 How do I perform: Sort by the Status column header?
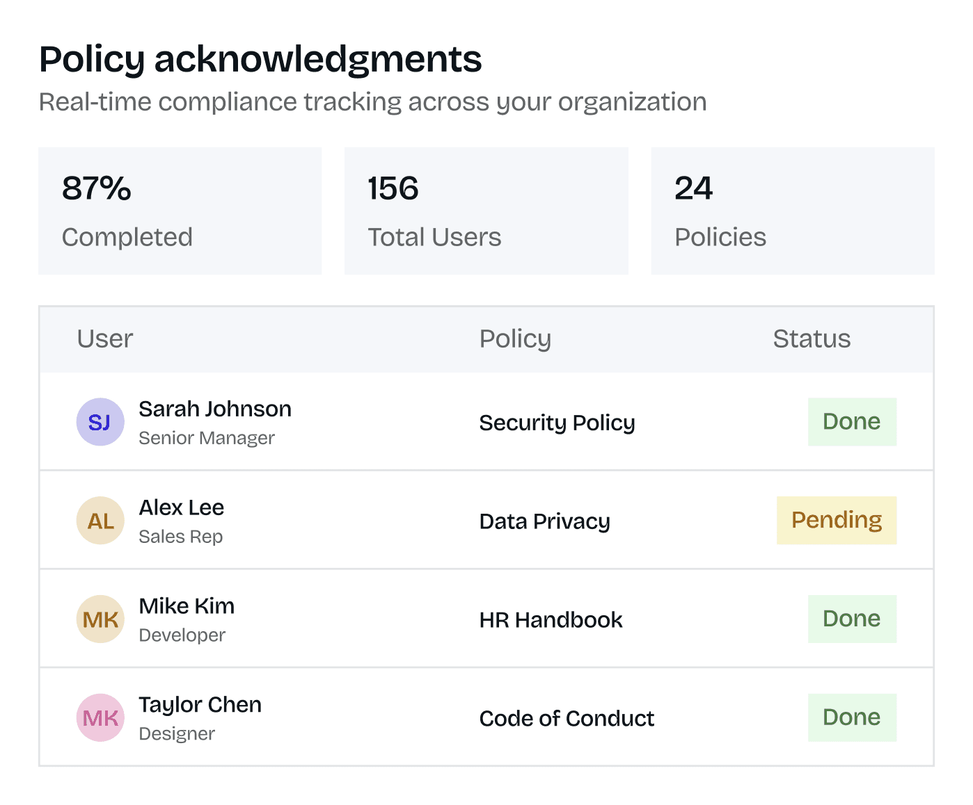(812, 339)
